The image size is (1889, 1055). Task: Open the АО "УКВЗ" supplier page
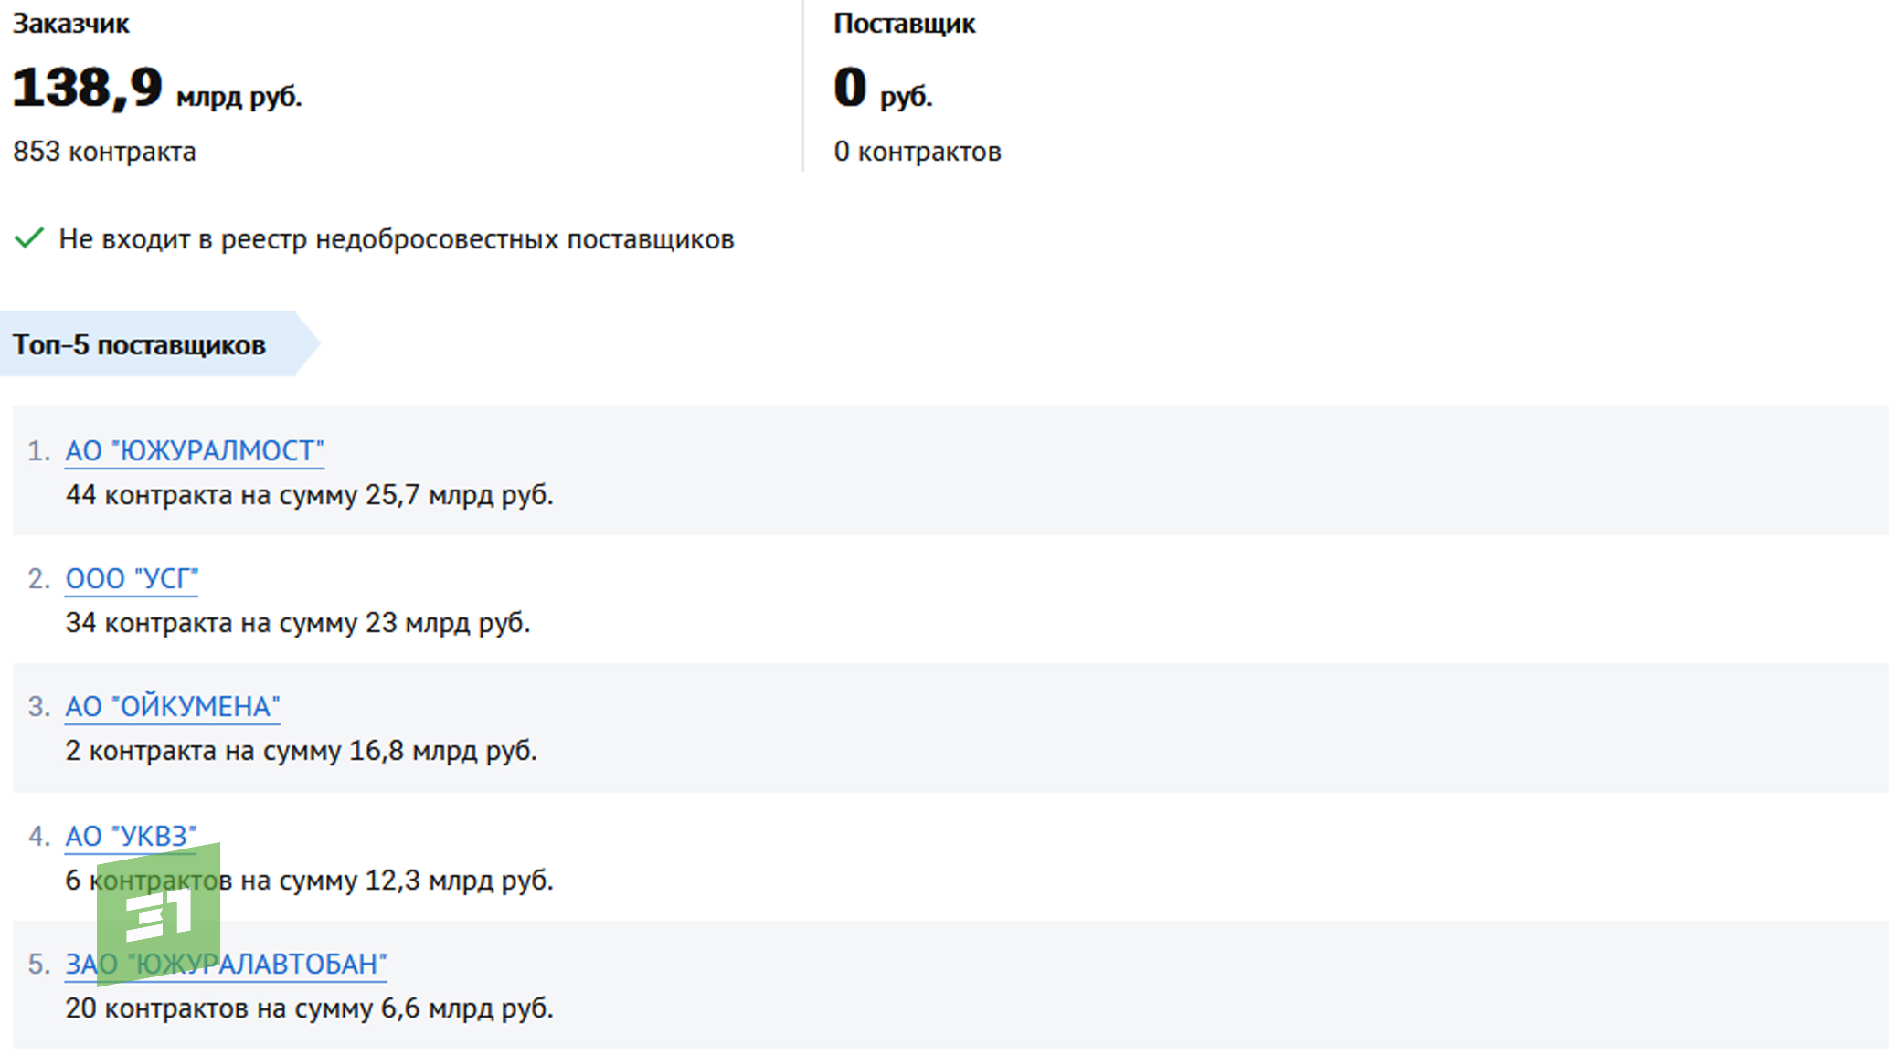coord(131,835)
